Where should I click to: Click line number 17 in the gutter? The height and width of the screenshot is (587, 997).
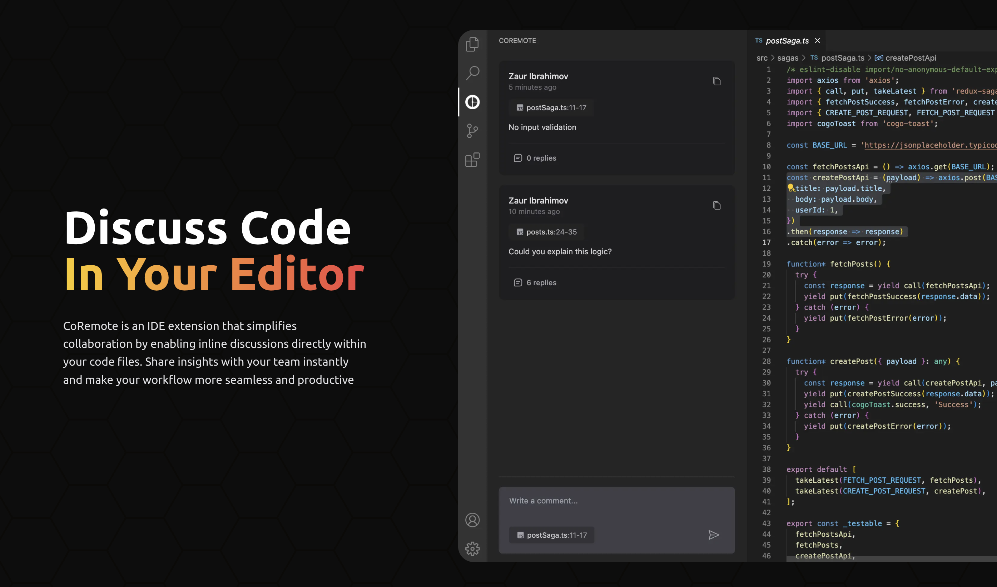pos(766,242)
